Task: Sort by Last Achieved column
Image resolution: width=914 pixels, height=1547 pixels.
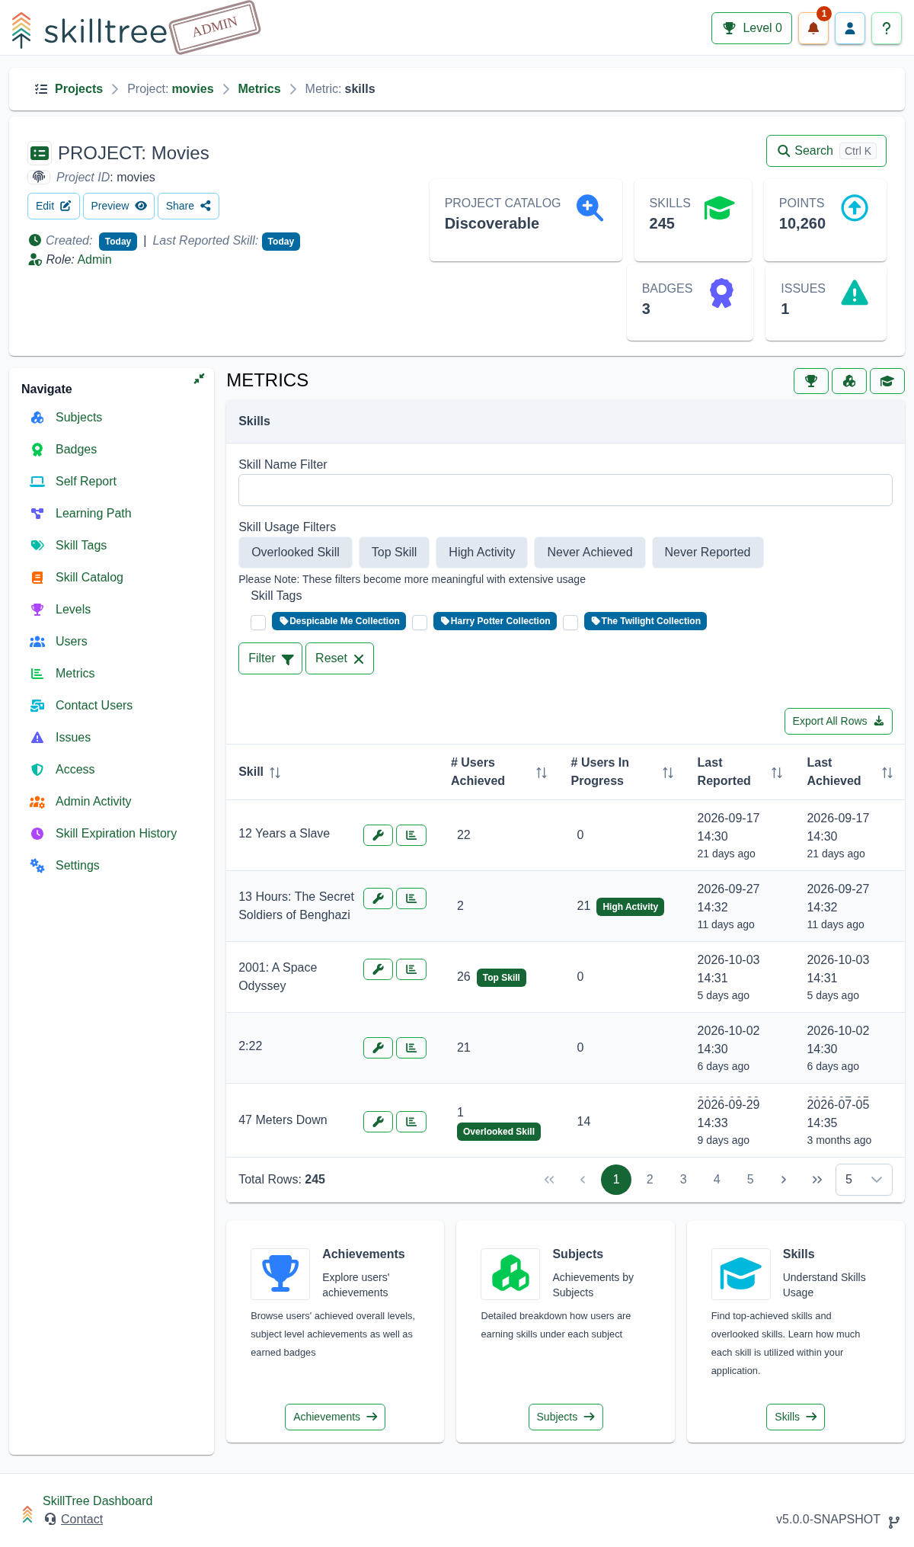Action: (x=887, y=773)
